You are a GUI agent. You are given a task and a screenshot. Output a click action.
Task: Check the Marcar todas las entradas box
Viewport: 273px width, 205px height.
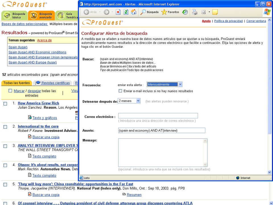10,91
